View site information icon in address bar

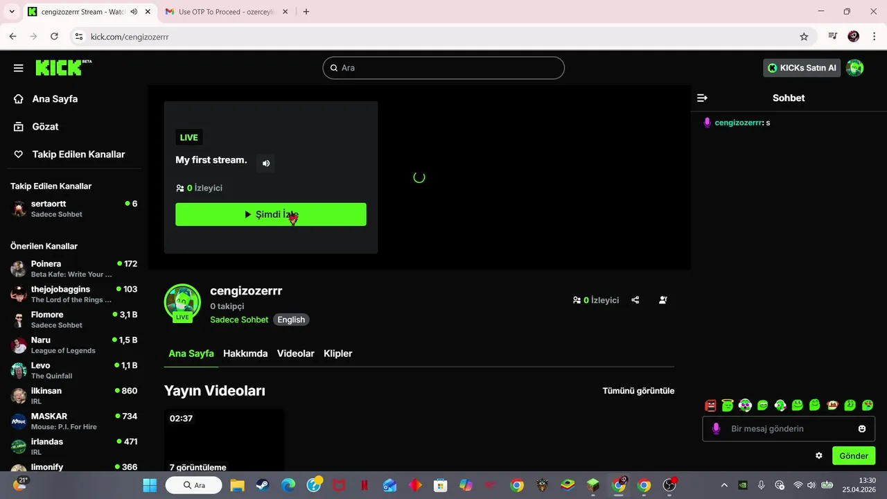point(78,37)
